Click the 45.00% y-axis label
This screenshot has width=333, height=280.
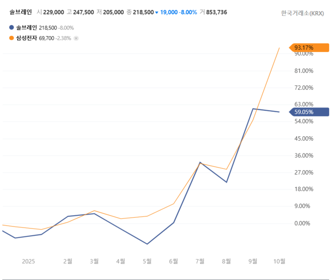pos(304,139)
